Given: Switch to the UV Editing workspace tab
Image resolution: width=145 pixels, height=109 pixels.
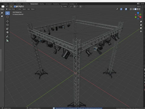Looking at the screenshot, I should coord(26,4).
